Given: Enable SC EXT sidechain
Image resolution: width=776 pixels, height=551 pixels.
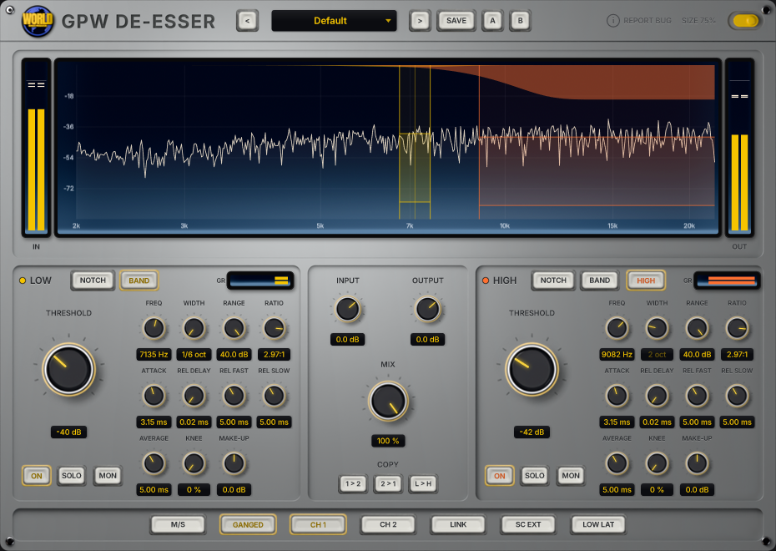Looking at the screenshot, I should pyautogui.click(x=528, y=525).
